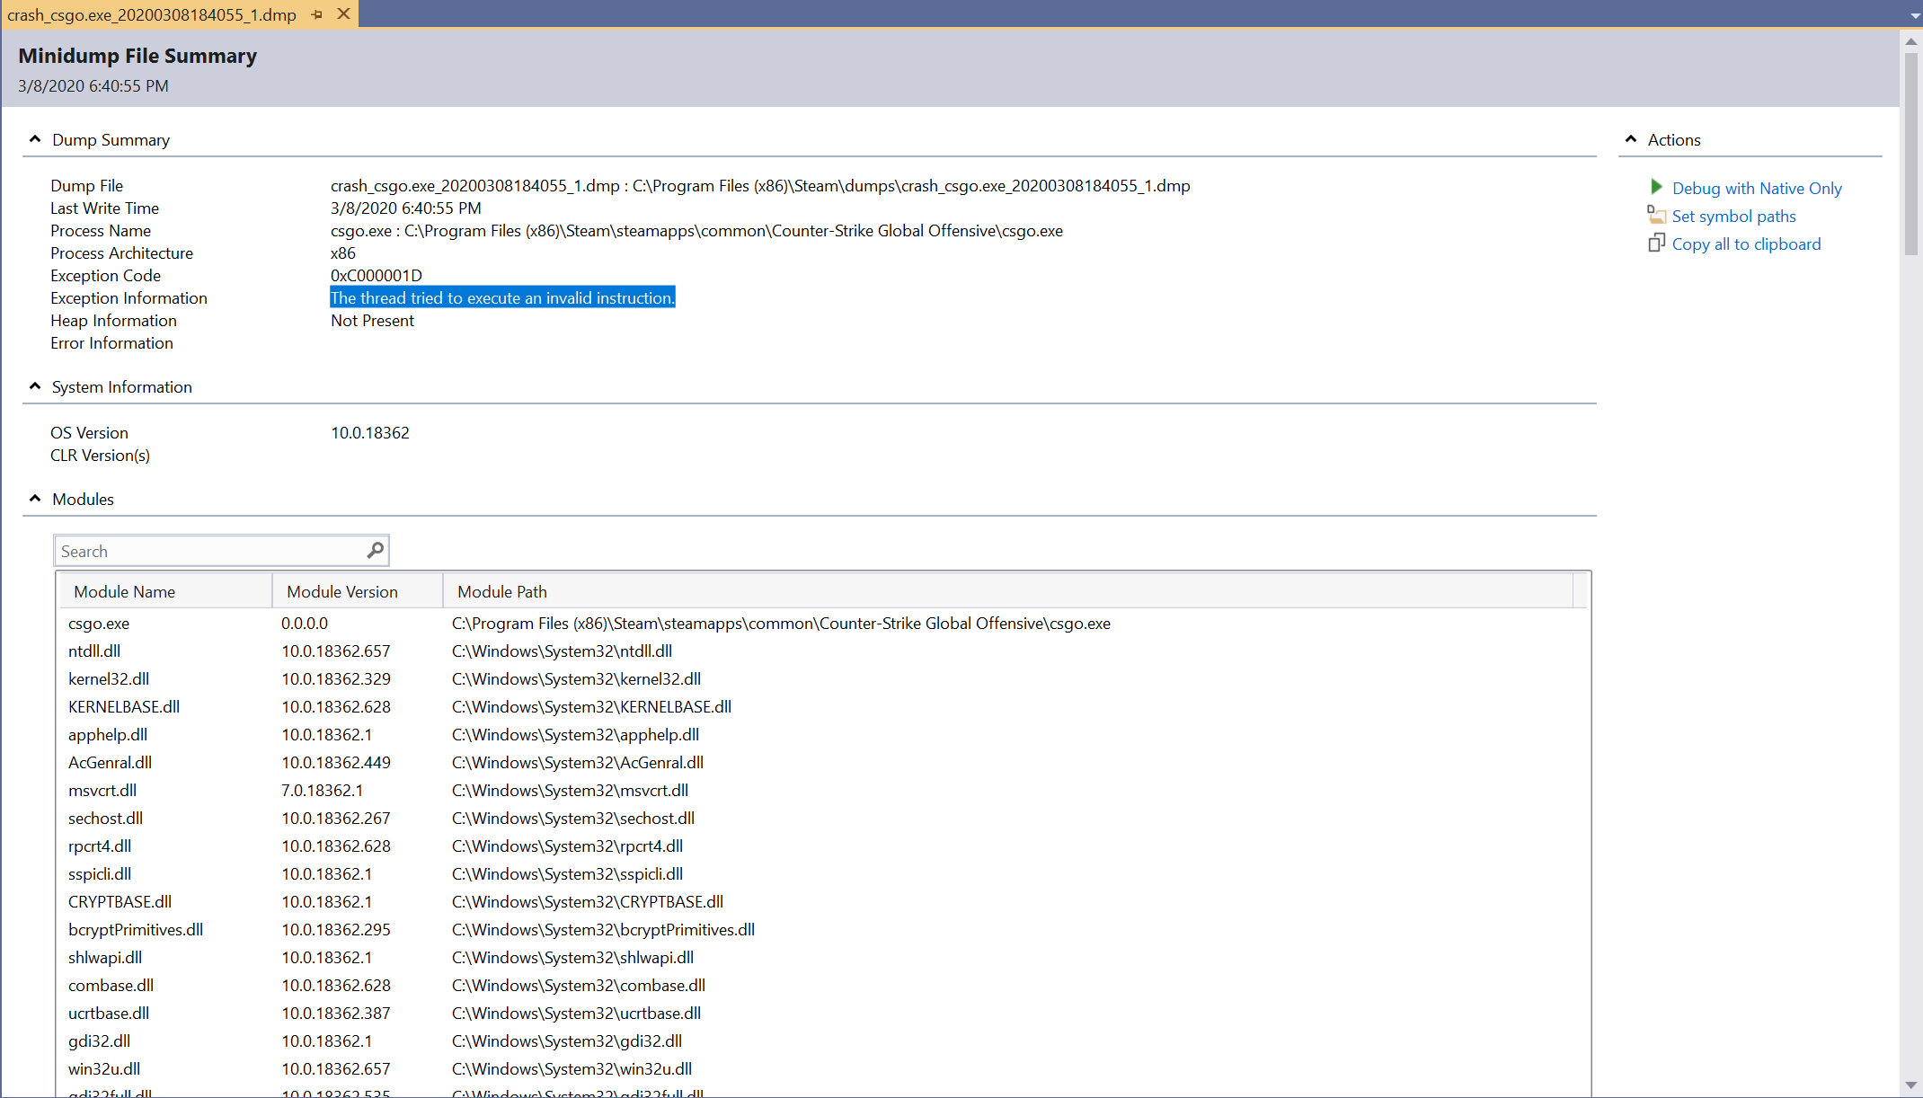The image size is (1923, 1098).
Task: Select the sspicli.dll module row
Action: (822, 873)
